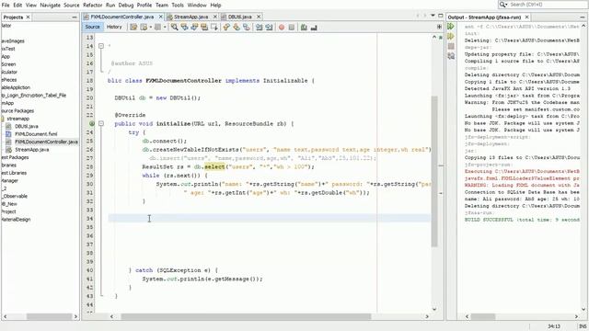This screenshot has height=331, width=589.
Task: Open the search options magnifier dropdown
Action: pyautogui.click(x=503, y=5)
